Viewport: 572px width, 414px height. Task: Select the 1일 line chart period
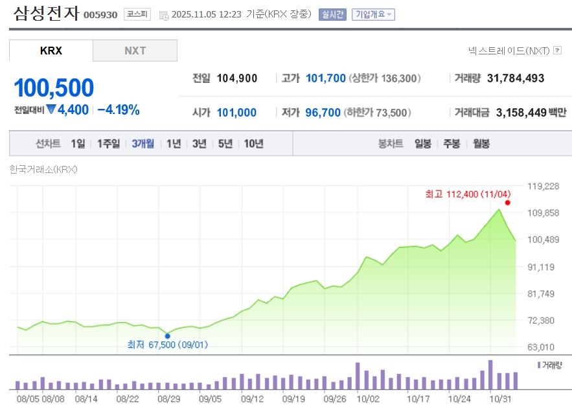78,144
